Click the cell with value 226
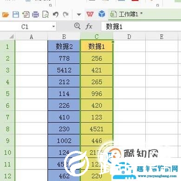The width and height of the screenshot is (181, 181). 64,105
